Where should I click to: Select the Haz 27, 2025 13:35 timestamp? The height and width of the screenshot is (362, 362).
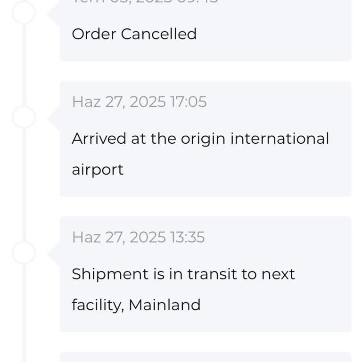coord(138,237)
